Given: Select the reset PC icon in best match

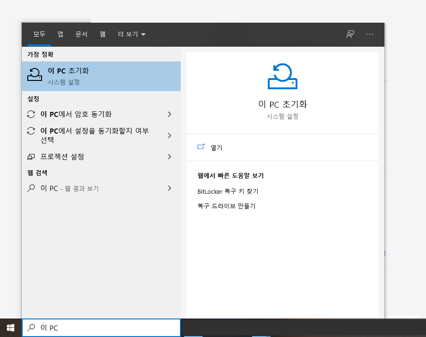Looking at the screenshot, I should pos(35,75).
